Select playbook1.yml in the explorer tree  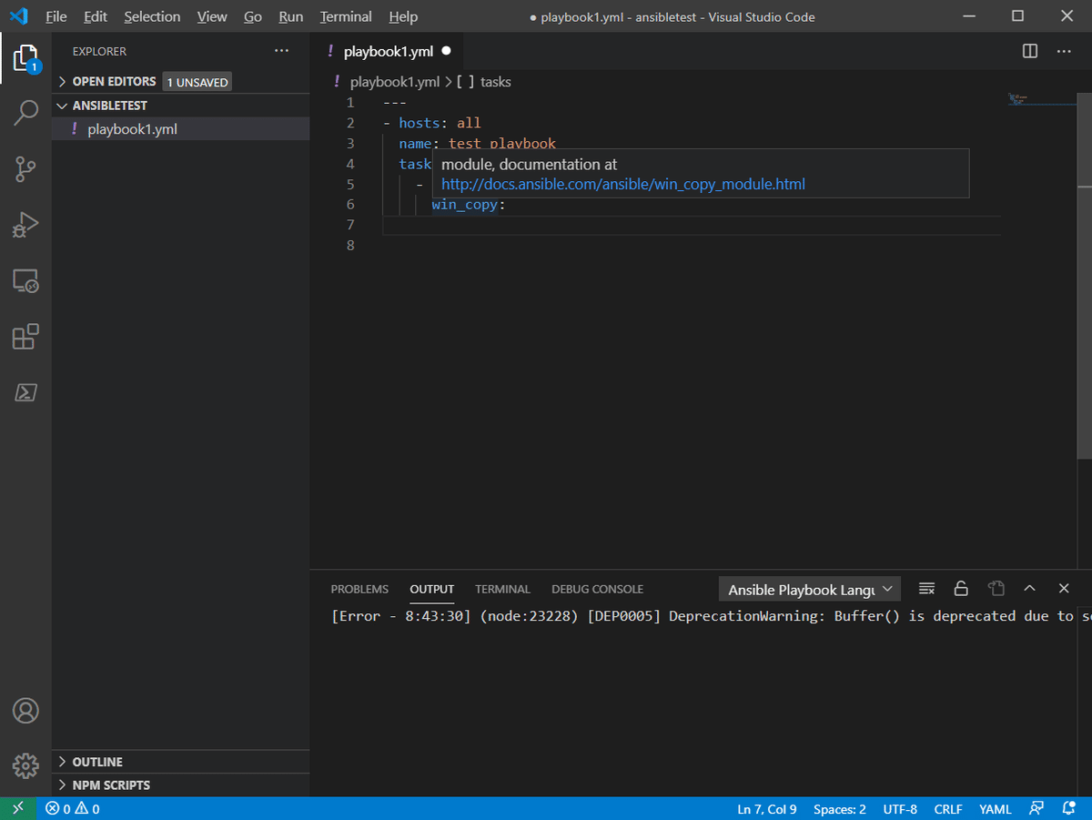pyautogui.click(x=180, y=129)
